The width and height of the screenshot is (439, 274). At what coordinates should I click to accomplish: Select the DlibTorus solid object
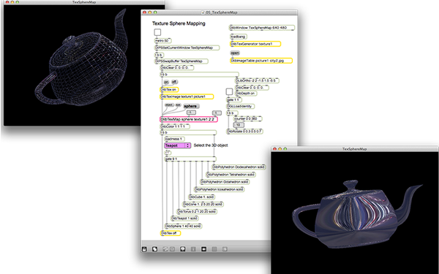tap(197, 212)
